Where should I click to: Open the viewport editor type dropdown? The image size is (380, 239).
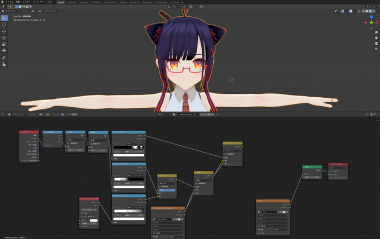point(4,7)
